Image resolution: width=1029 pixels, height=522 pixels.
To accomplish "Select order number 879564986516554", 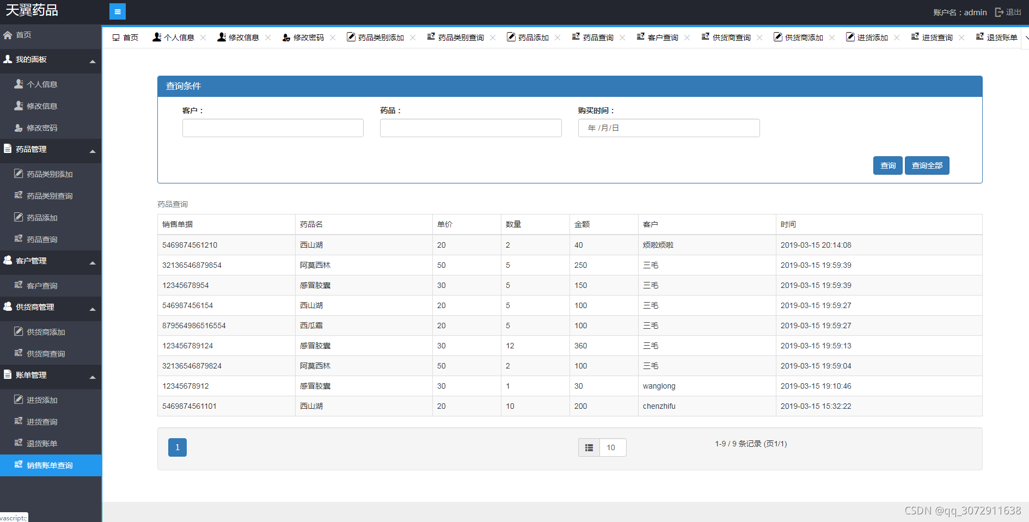I will click(x=194, y=326).
